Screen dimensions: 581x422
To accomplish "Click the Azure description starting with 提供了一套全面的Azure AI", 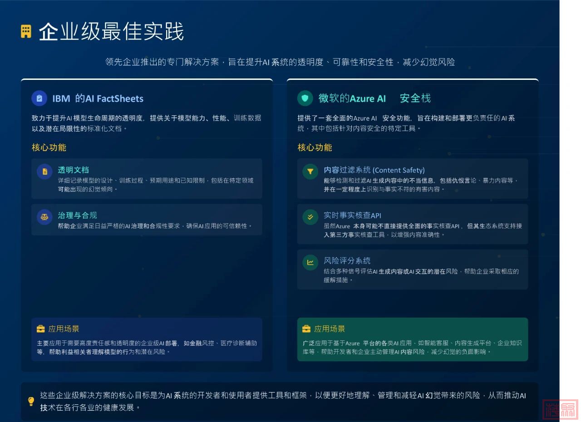I will click(x=406, y=123).
